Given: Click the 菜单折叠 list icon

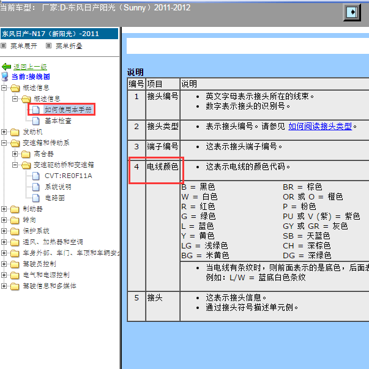Looking at the screenshot, I should pos(48,46).
